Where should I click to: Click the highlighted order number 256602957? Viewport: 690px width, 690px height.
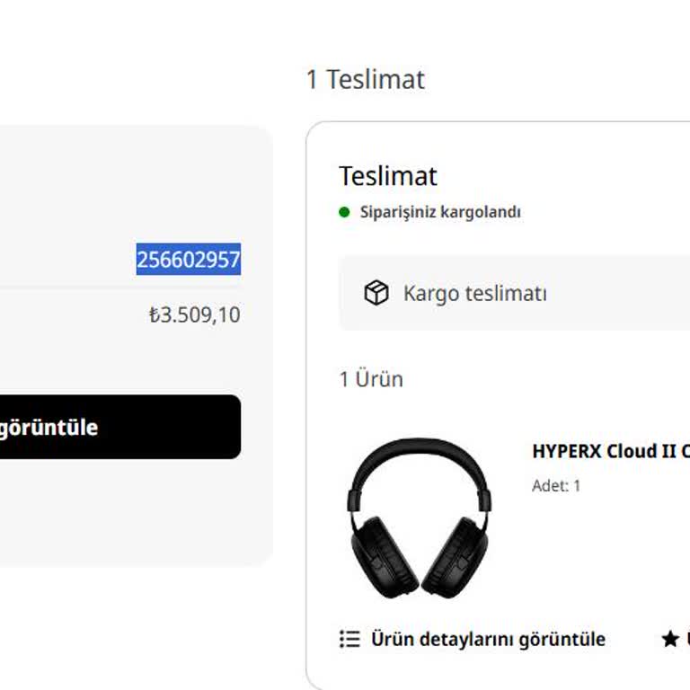(189, 259)
